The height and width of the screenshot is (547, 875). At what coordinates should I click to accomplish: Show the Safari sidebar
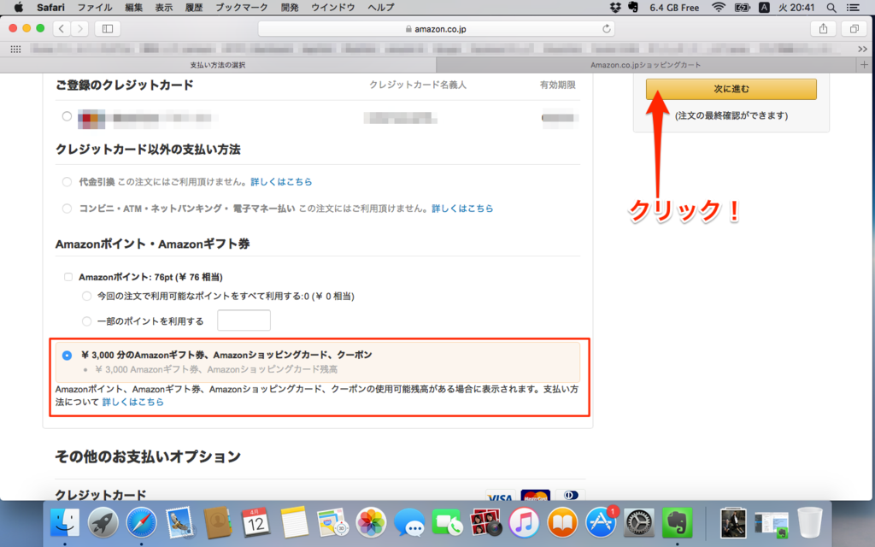tap(108, 28)
